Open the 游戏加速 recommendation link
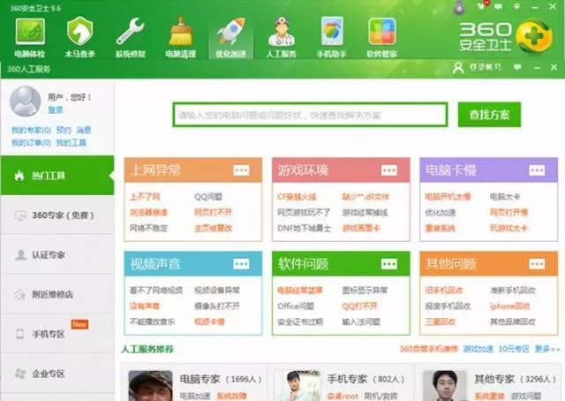The image size is (565, 401). [x=478, y=349]
